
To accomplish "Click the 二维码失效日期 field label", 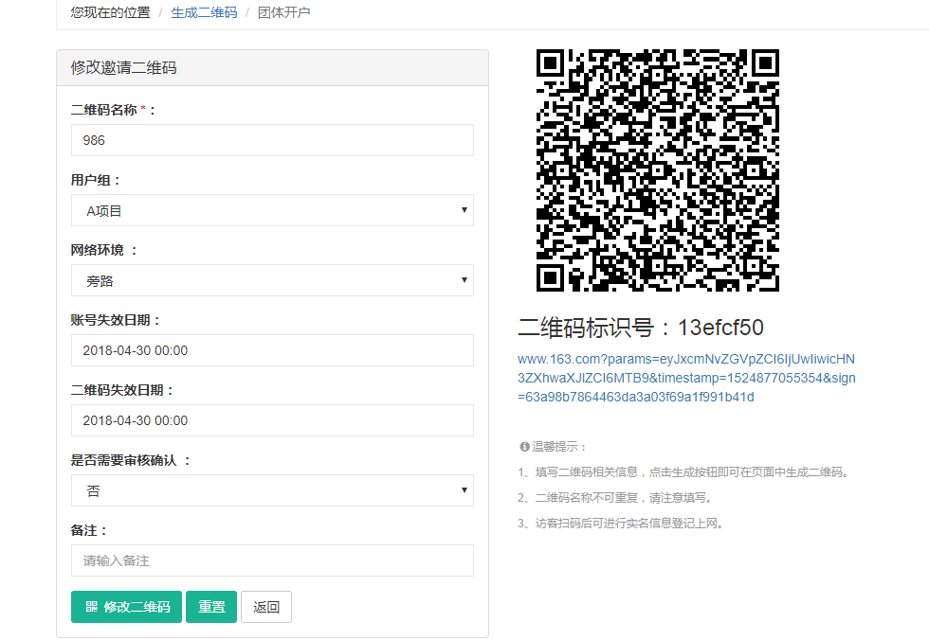I will 122,390.
